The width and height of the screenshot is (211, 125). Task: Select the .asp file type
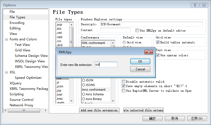point(59,25)
